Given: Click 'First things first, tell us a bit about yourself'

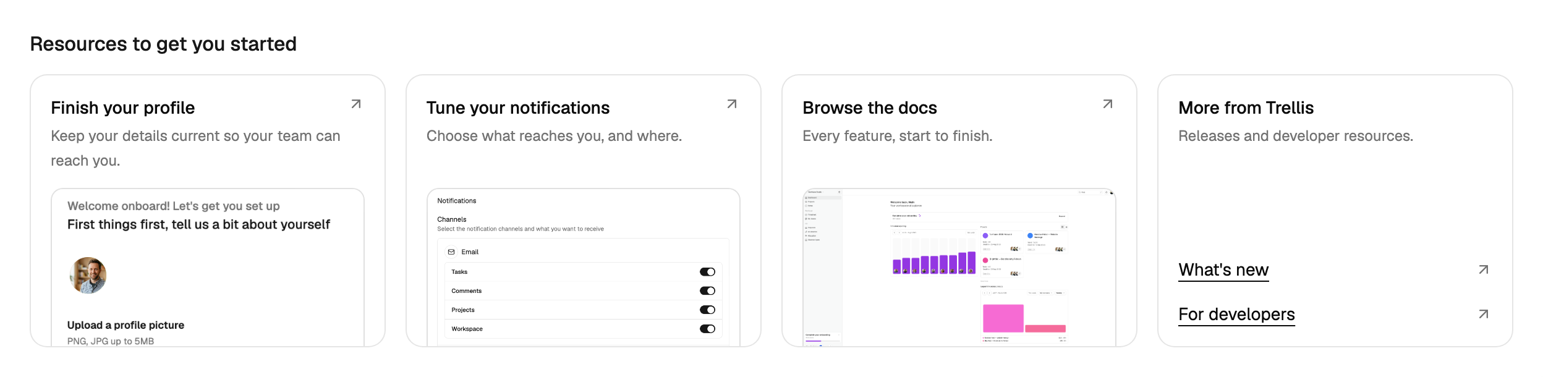Looking at the screenshot, I should point(198,225).
